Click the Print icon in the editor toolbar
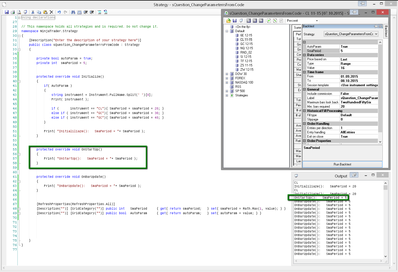Screen dimensions: 398x272 (x=13, y=12)
